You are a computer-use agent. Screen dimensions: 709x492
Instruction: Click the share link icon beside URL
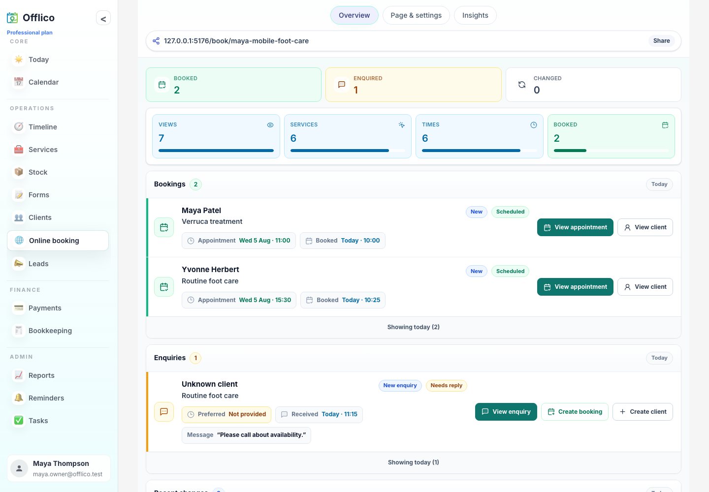point(156,41)
